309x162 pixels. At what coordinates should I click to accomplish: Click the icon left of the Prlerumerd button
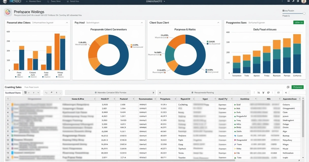288,87
